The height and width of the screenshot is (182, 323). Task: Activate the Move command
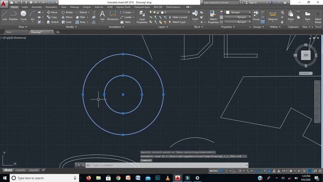click(x=52, y=12)
